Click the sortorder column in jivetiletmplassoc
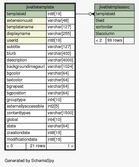The height and width of the screenshot is (167, 139). [114, 27]
